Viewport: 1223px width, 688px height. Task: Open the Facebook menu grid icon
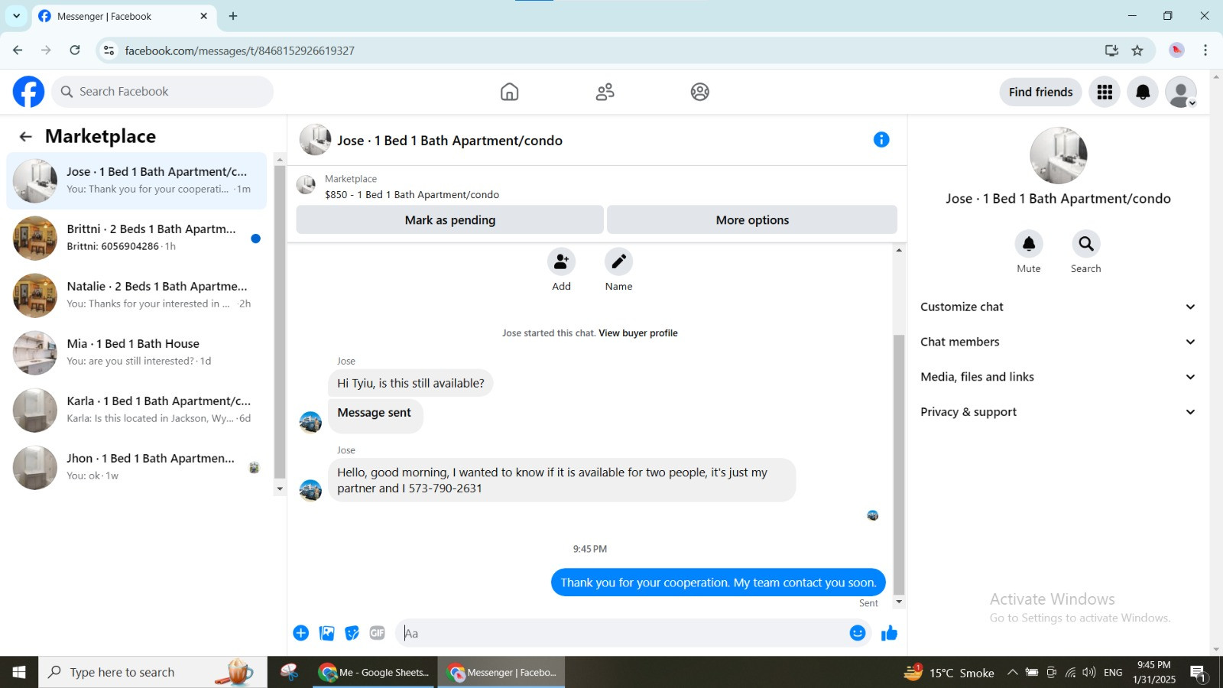[x=1105, y=92]
